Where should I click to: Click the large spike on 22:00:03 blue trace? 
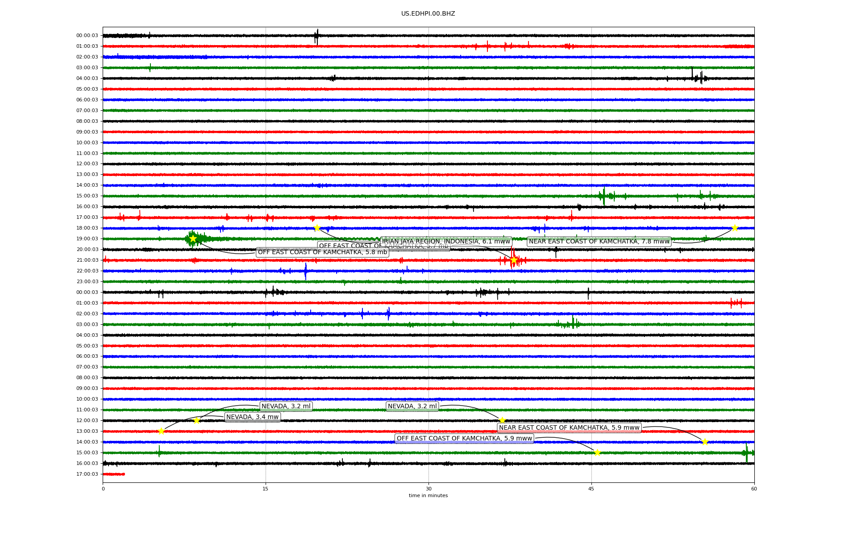click(x=305, y=271)
